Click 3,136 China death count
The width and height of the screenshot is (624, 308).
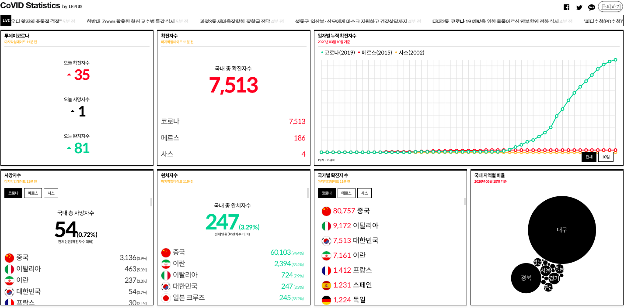(x=128, y=258)
